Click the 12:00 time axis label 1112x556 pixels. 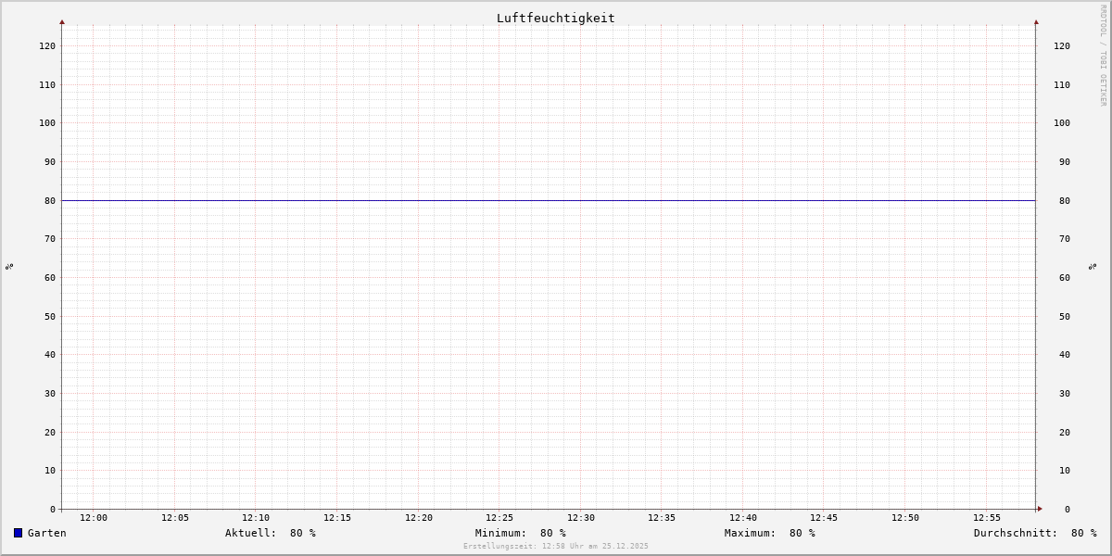click(94, 517)
